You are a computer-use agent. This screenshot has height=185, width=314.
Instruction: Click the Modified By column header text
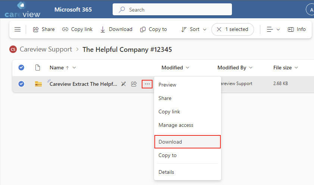click(x=232, y=68)
